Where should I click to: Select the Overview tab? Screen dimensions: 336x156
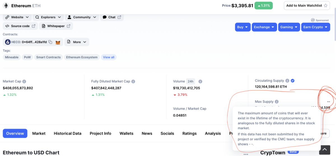tap(15, 133)
